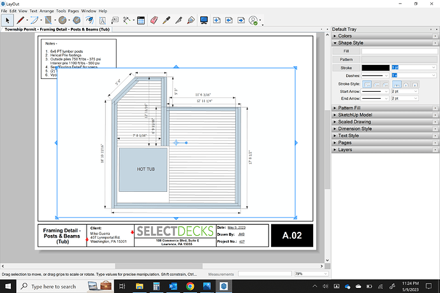
Task: Open the Arrange menu
Action: (x=47, y=11)
